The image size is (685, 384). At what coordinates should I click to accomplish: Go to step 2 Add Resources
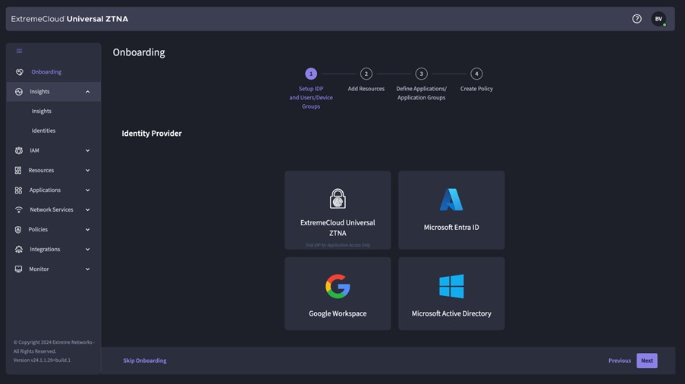[x=366, y=74]
